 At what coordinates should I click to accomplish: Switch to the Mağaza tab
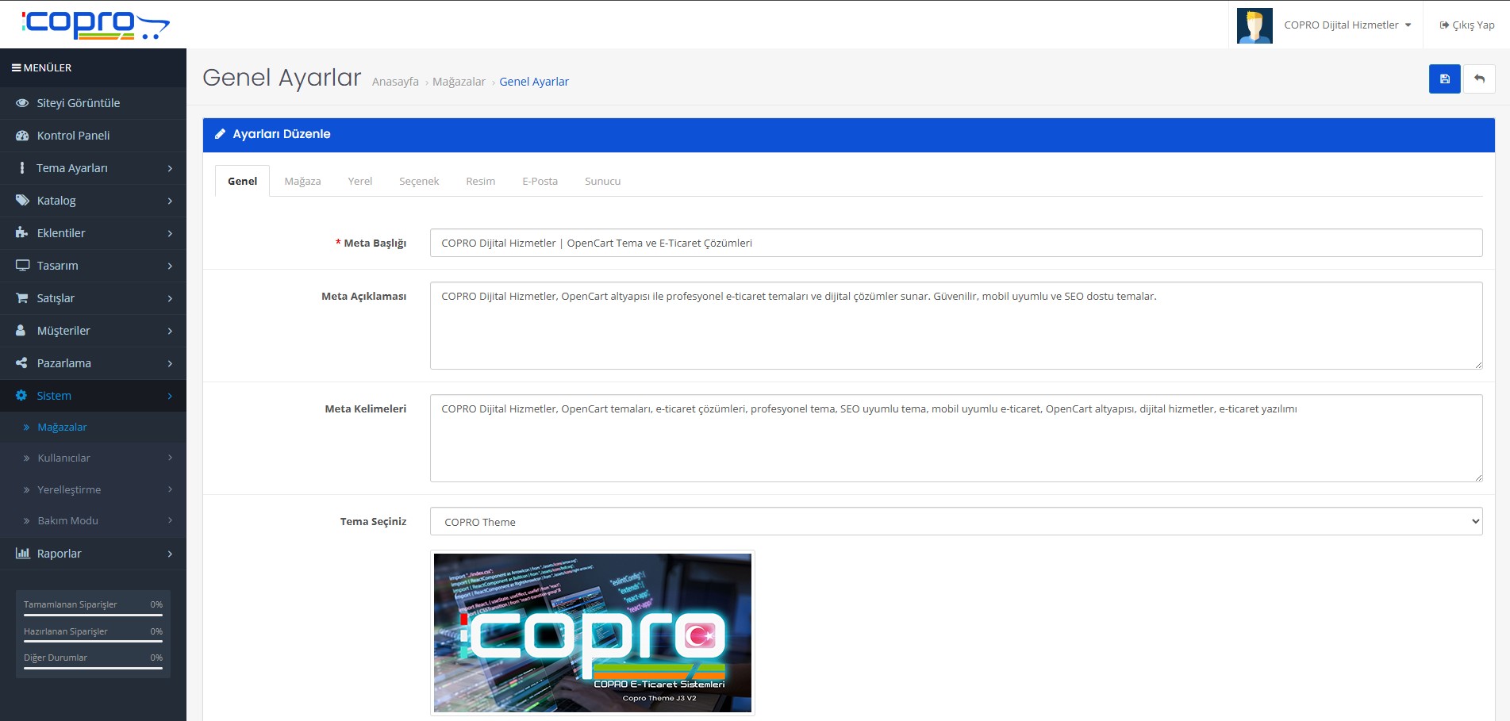click(302, 182)
